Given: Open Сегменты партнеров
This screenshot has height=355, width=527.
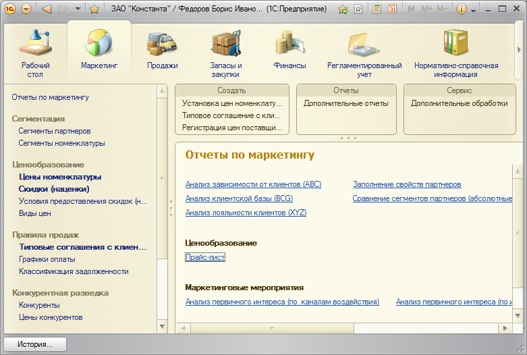Looking at the screenshot, I should click(55, 131).
